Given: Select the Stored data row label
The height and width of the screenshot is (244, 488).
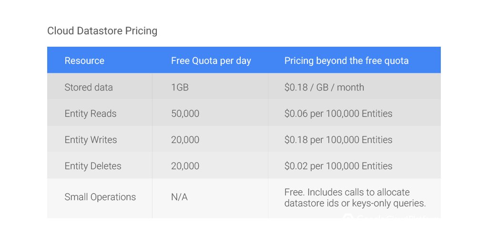Looking at the screenshot, I should (x=88, y=87).
